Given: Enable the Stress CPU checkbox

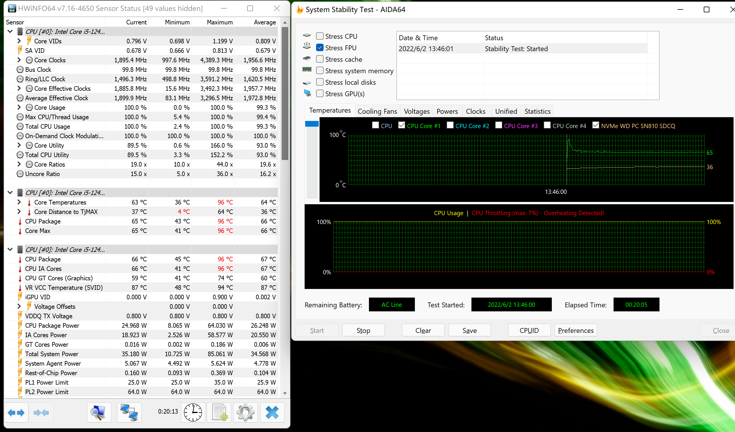Looking at the screenshot, I should pos(320,36).
